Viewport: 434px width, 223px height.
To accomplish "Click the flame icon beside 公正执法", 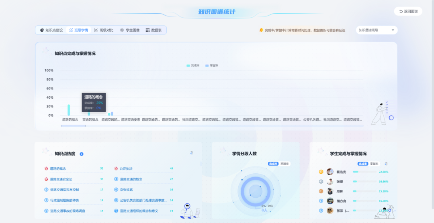I will (116, 168).
